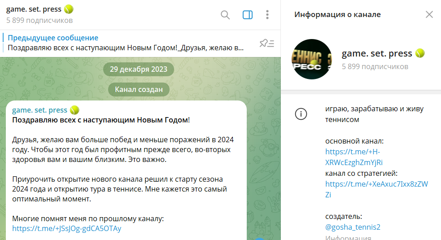Click subscriber count in the info panel
The width and height of the screenshot is (441, 240).
pos(375,66)
